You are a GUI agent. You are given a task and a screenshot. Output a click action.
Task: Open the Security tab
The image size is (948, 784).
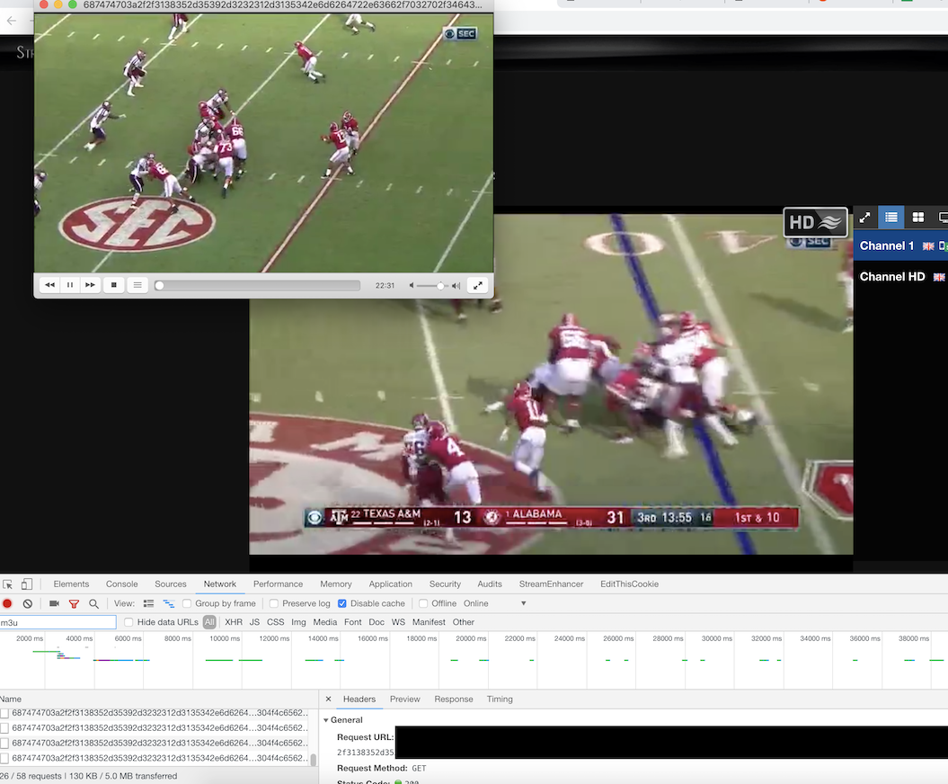pos(445,584)
